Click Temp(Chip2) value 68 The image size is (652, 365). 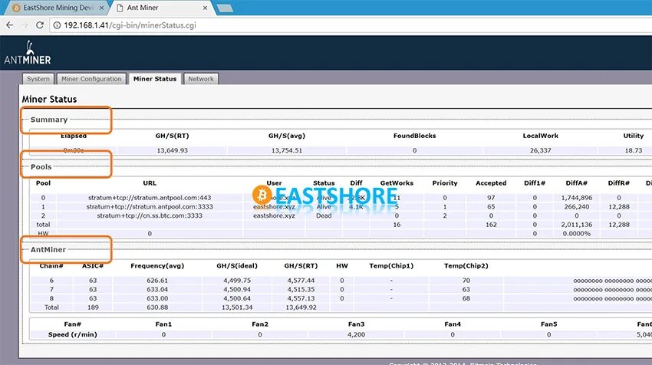point(466,298)
